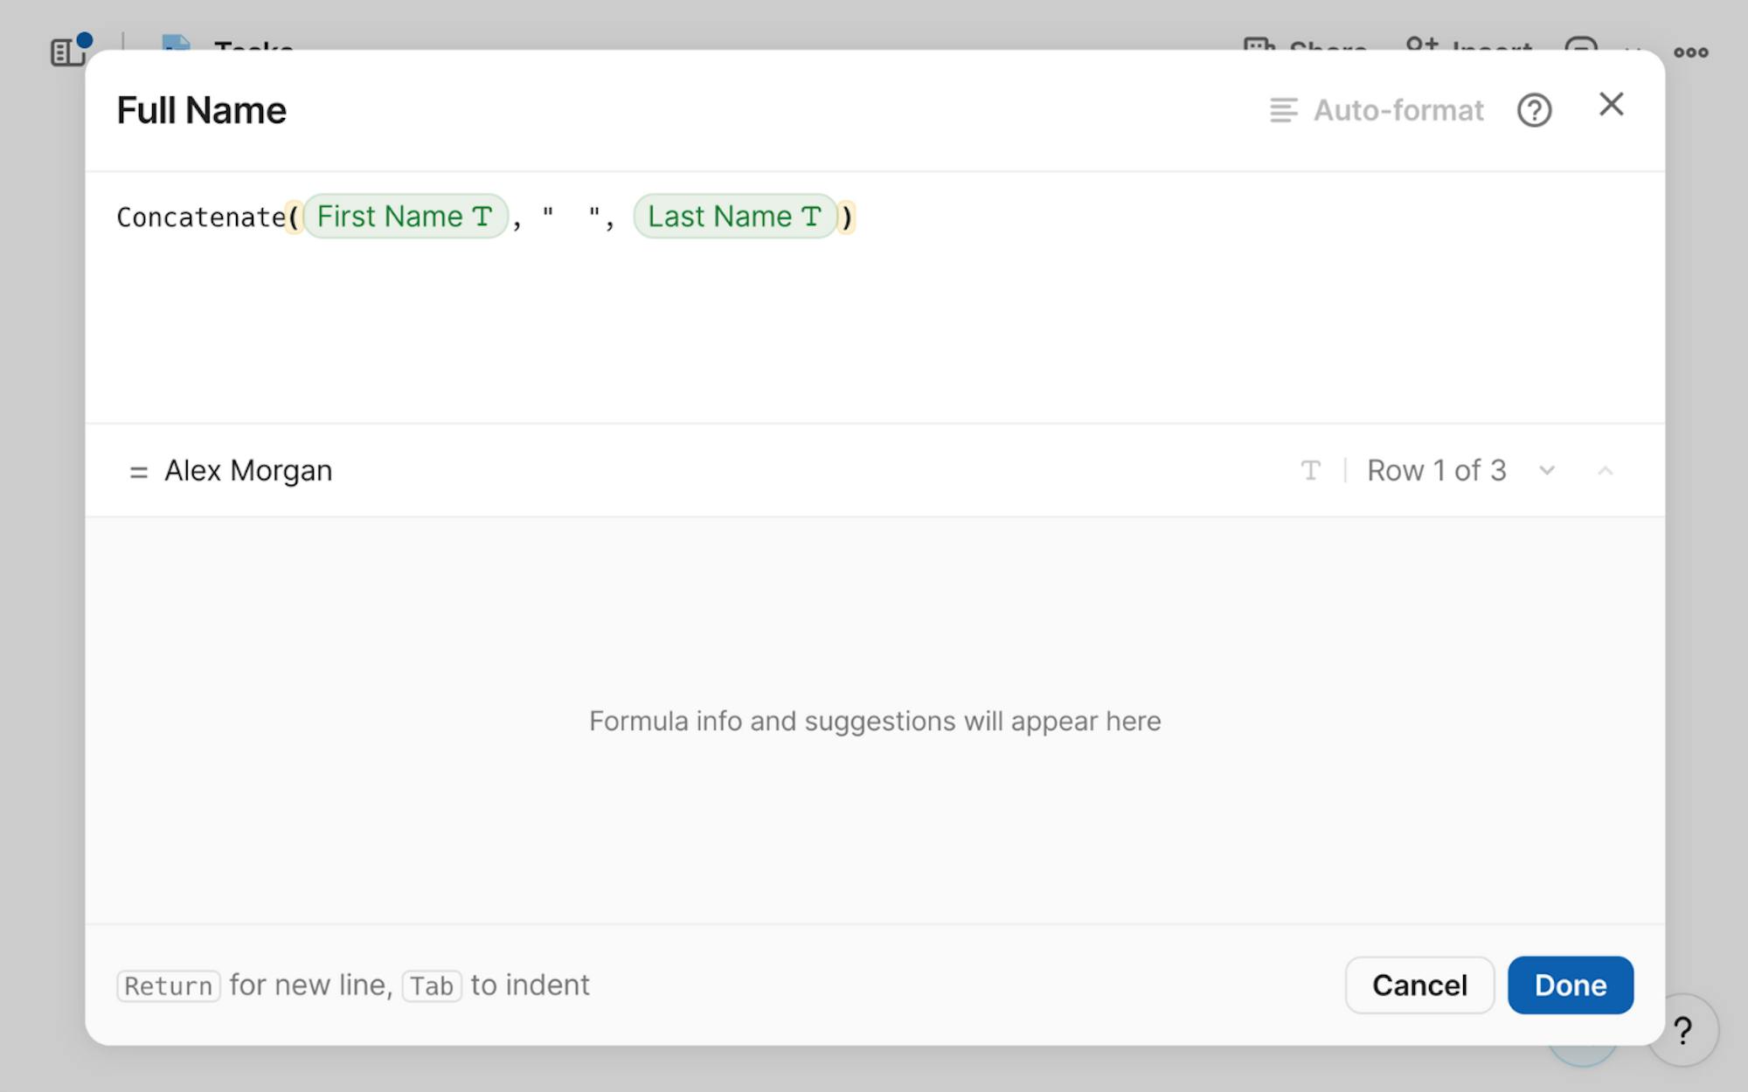Select the Last Name column chip
This screenshot has height=1092, width=1748.
tap(734, 216)
